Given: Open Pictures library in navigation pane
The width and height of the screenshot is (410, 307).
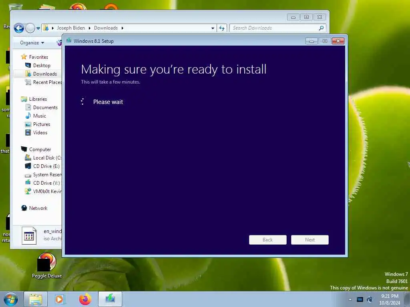Looking at the screenshot, I should pos(41,124).
